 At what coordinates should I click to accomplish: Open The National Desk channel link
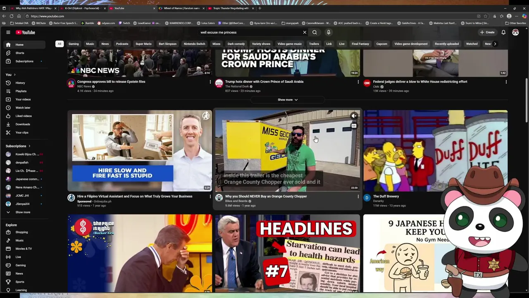[237, 87]
